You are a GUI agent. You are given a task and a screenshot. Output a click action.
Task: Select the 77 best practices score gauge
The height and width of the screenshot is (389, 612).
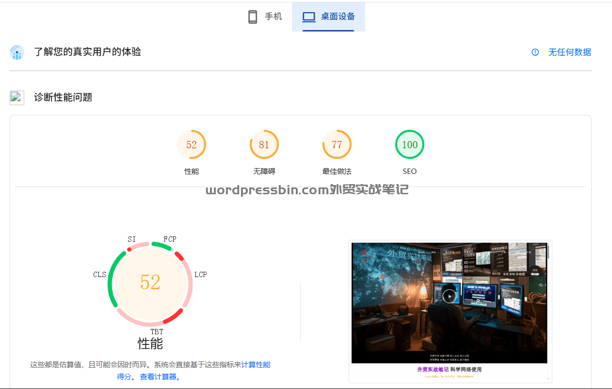(337, 144)
